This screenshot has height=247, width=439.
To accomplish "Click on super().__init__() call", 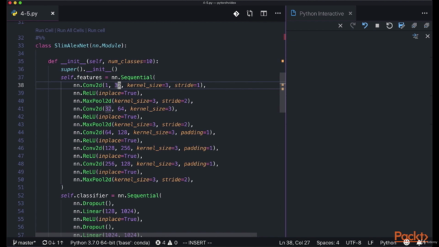I will pyautogui.click(x=89, y=69).
